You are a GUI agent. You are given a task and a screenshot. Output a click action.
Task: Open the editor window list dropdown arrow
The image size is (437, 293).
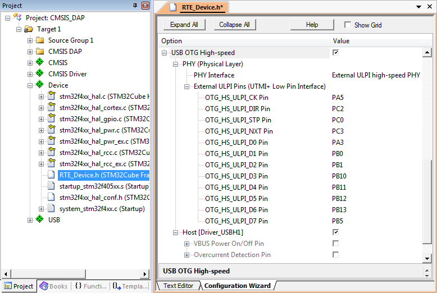pos(418,7)
